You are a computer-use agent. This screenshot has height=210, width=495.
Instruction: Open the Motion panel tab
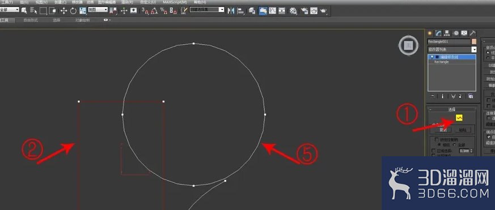[456, 33]
